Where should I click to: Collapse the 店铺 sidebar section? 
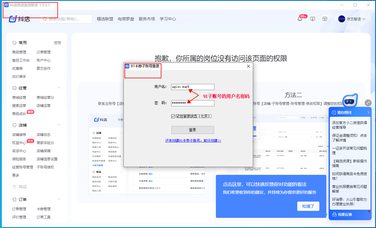(x=59, y=125)
